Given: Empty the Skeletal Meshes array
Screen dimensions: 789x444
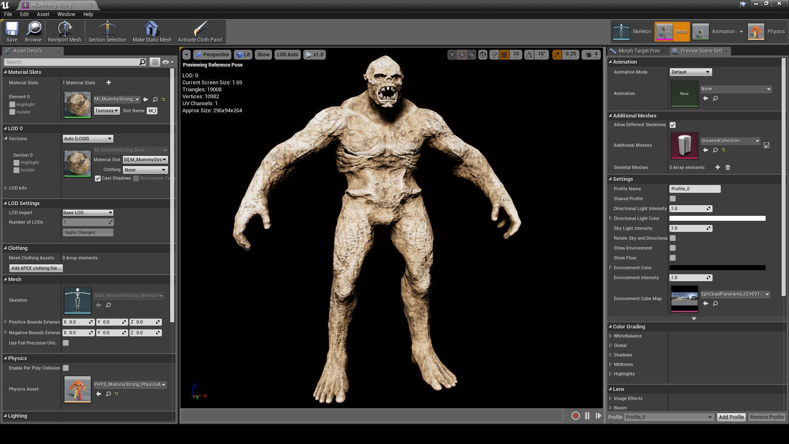Looking at the screenshot, I should click(727, 167).
